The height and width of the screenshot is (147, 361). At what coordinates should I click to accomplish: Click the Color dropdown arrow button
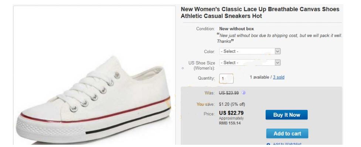click(x=277, y=51)
